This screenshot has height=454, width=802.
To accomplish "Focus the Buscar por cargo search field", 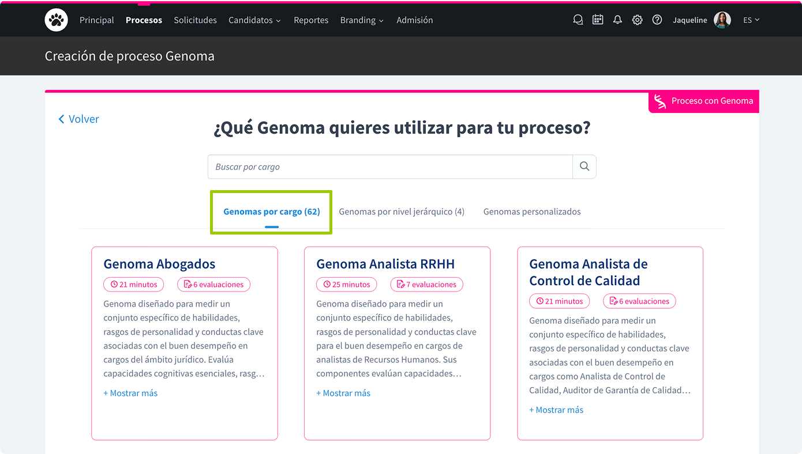I will point(390,167).
